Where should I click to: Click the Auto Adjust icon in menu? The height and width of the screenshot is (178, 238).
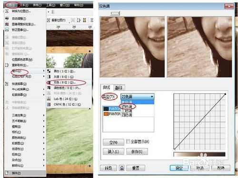(7, 19)
